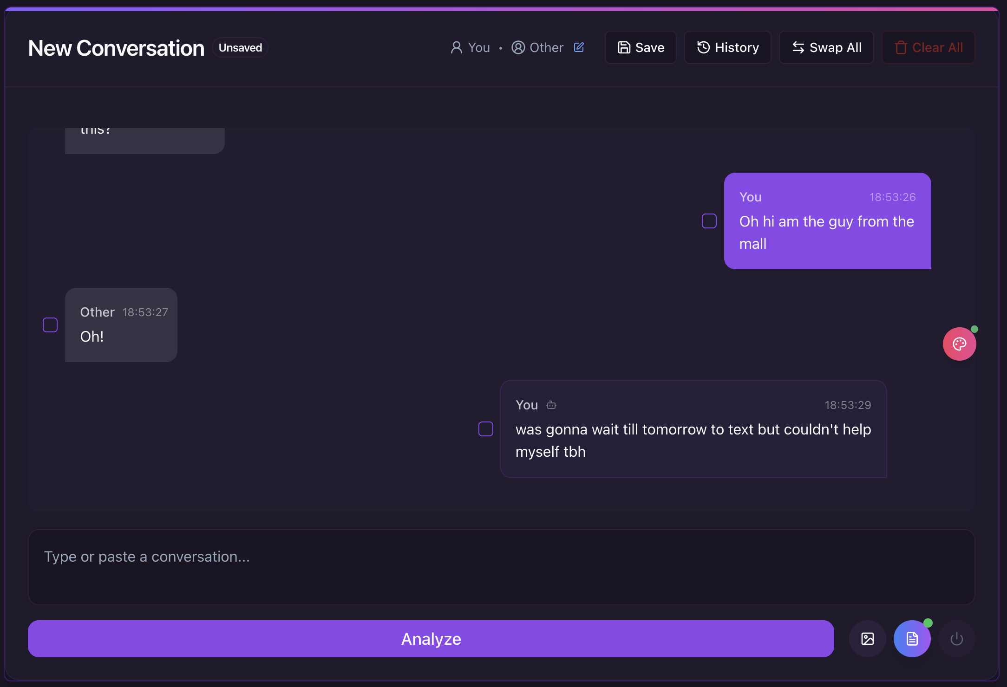Click the pencil edit icon beside Other
This screenshot has width=1007, height=687.
(x=579, y=47)
